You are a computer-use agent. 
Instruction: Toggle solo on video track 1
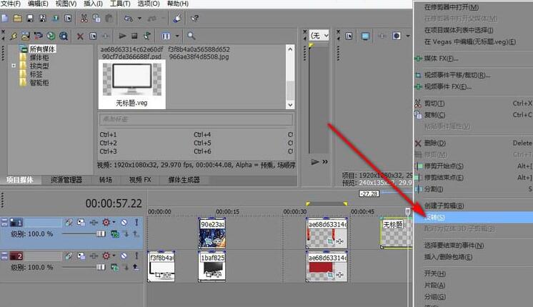[135, 223]
